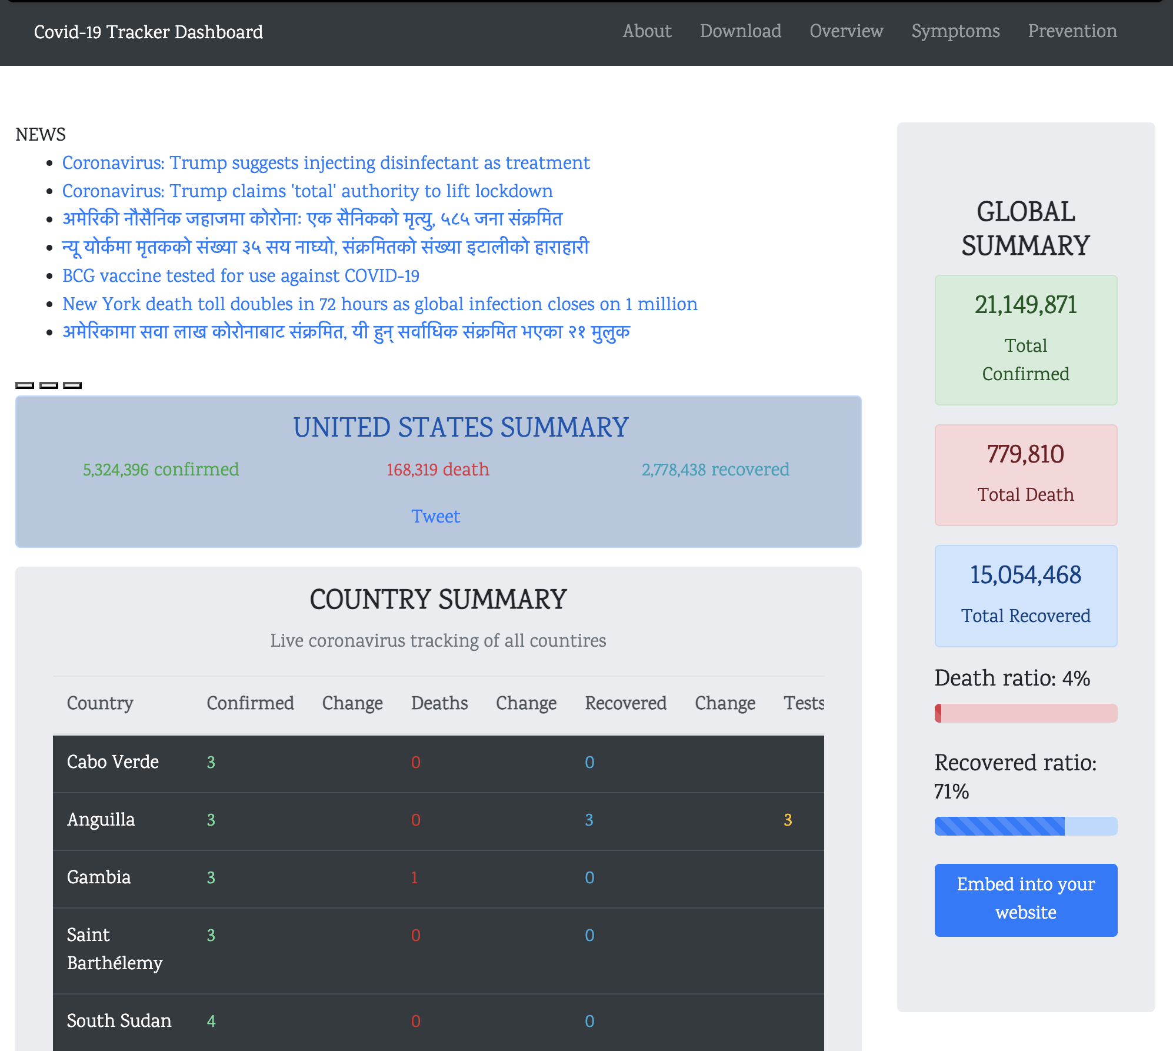Click the 2,778,438 recovered US figure

715,470
